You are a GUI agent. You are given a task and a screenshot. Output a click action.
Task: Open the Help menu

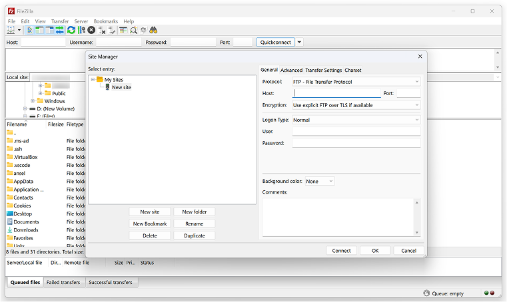(129, 21)
